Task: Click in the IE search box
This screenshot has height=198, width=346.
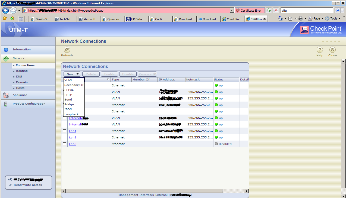Action: pyautogui.click(x=307, y=10)
